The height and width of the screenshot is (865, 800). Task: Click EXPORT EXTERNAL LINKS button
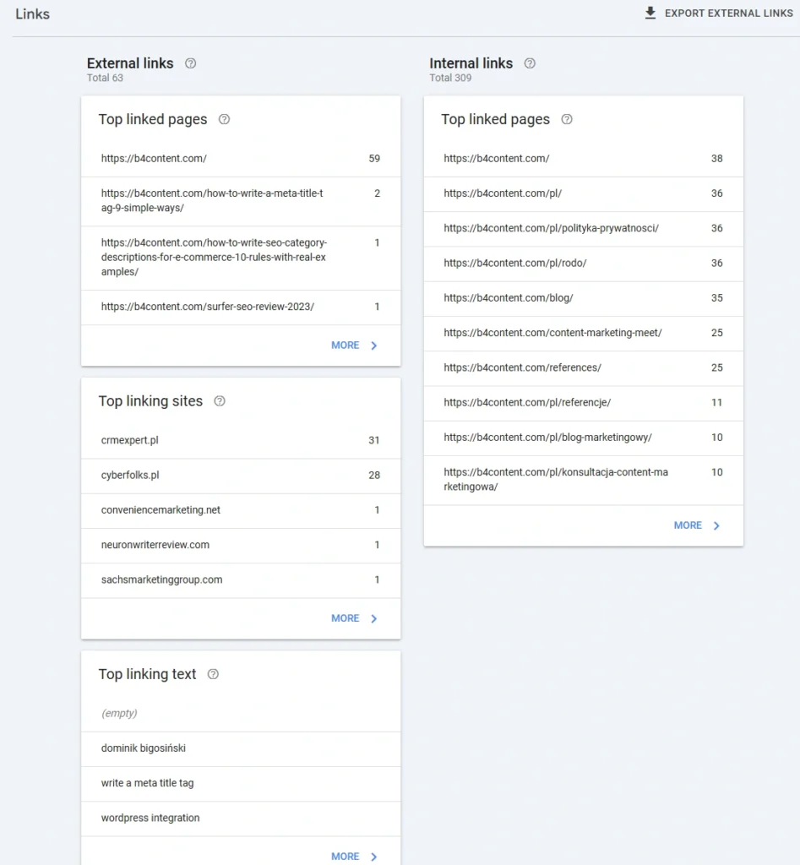pyautogui.click(x=728, y=14)
